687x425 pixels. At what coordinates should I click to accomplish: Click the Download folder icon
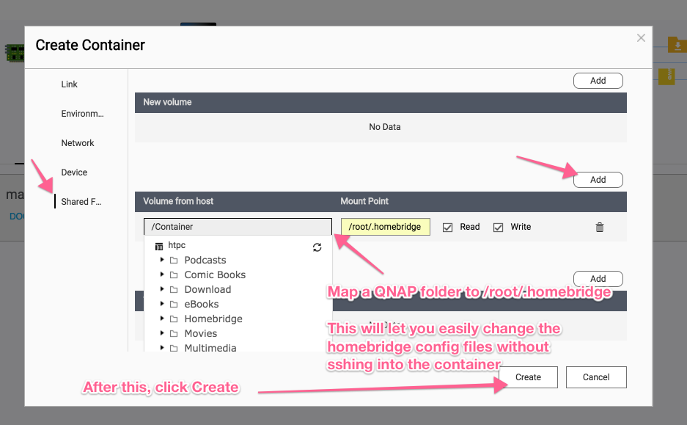[x=174, y=289]
